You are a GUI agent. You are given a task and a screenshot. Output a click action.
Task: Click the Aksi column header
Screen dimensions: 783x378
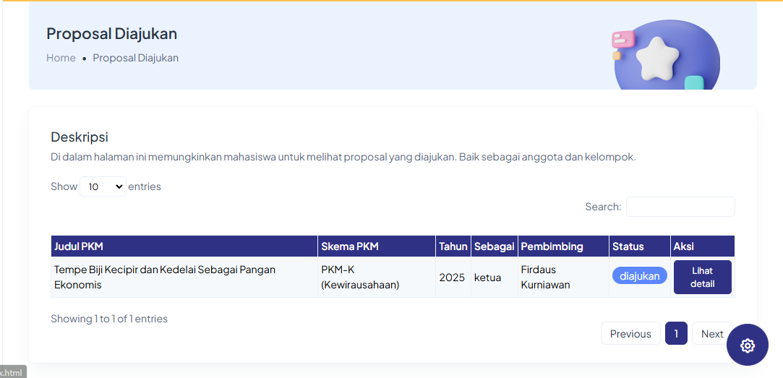point(702,246)
